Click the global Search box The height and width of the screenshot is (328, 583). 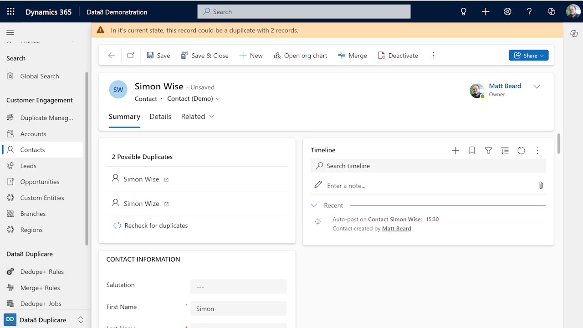point(304,12)
